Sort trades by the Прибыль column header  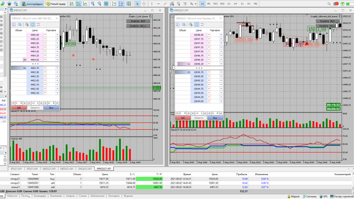[x=242, y=174]
